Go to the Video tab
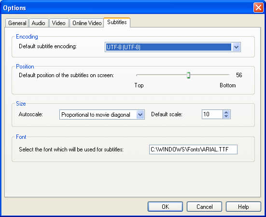Screen dimensions: 266x217 [x=59, y=23]
